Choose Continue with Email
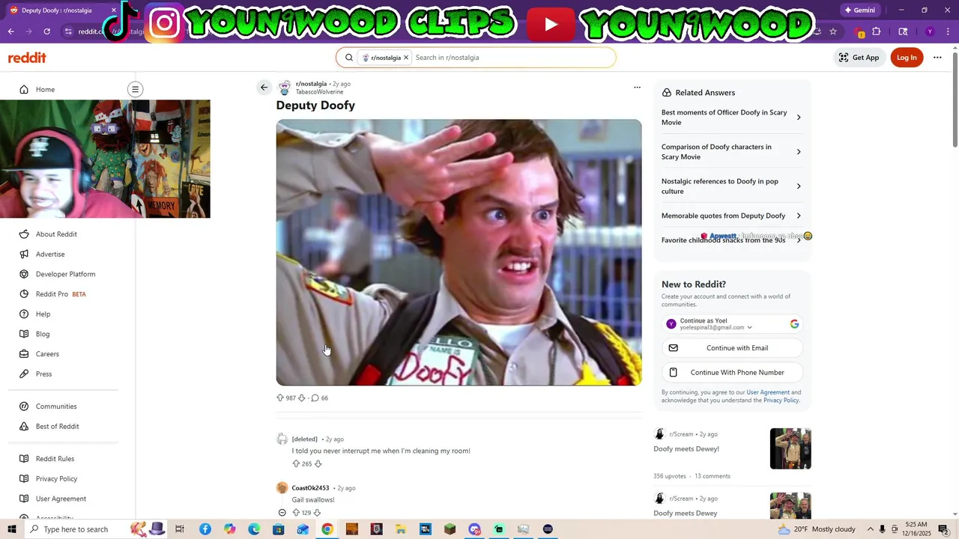The height and width of the screenshot is (539, 959). click(733, 348)
